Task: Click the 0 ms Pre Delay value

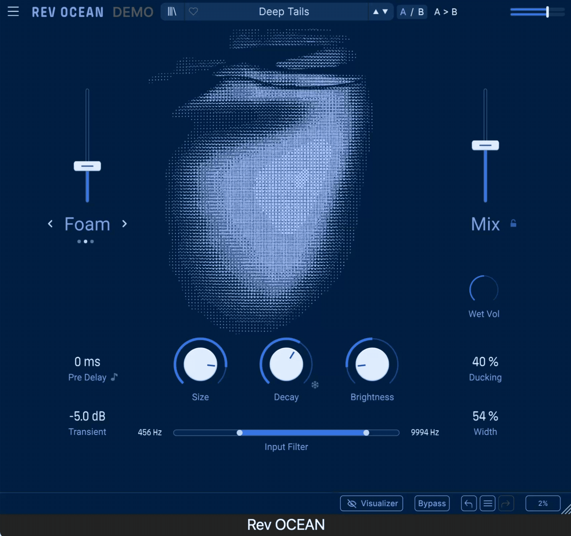Action: click(87, 362)
